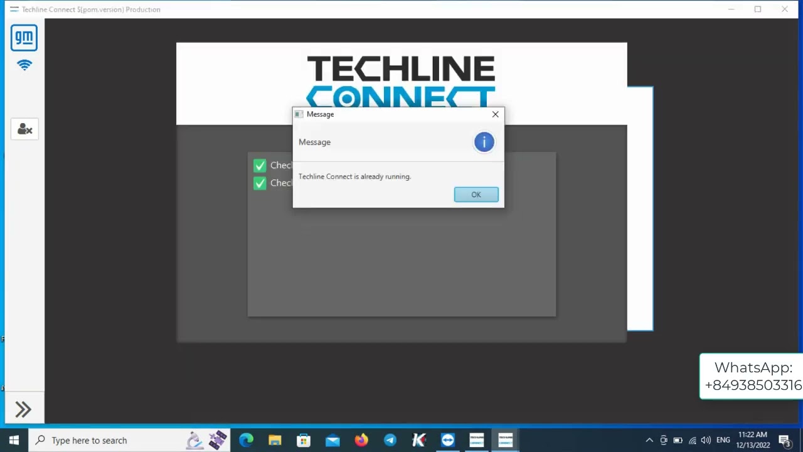Click OK in the Message dialog
Image resolution: width=803 pixels, height=452 pixels.
pyautogui.click(x=476, y=195)
